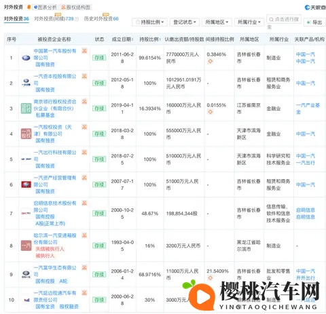Screen dimensions: 326x314
Task: Open the 持股比例 filter dropdown
Action: 149,22
